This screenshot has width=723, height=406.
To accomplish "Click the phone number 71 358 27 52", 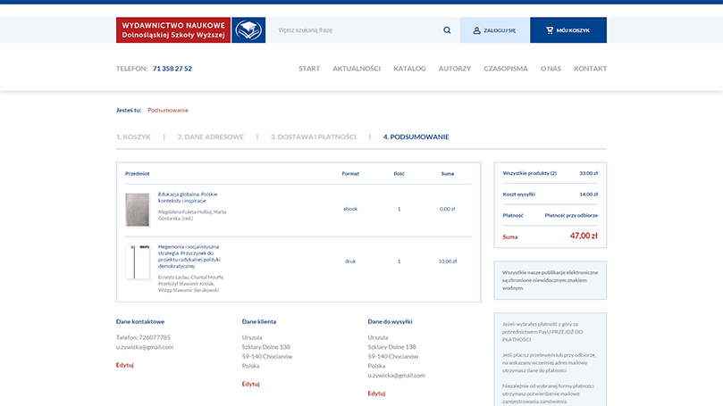I will [x=172, y=69].
